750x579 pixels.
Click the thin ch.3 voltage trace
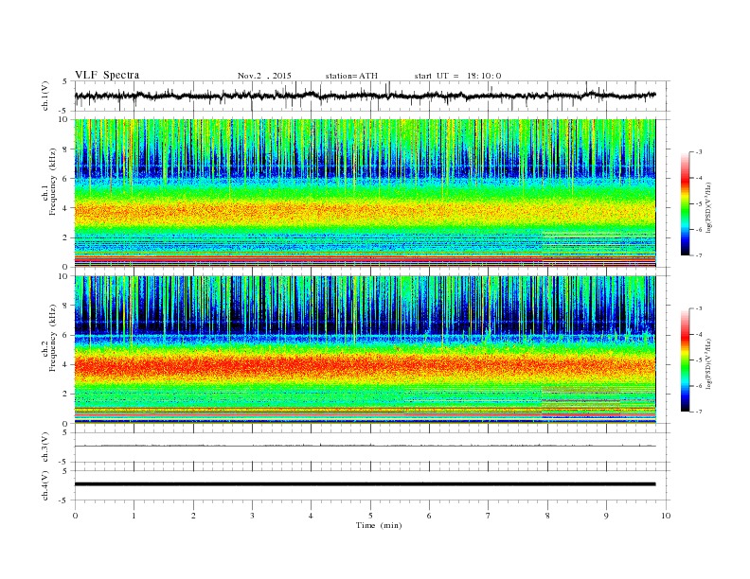click(x=365, y=446)
